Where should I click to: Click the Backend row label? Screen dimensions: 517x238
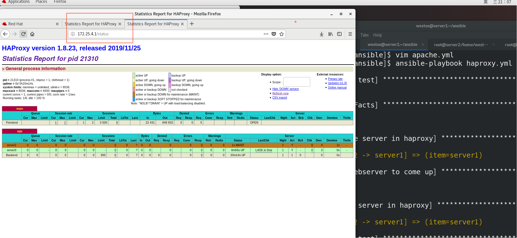tap(12, 155)
